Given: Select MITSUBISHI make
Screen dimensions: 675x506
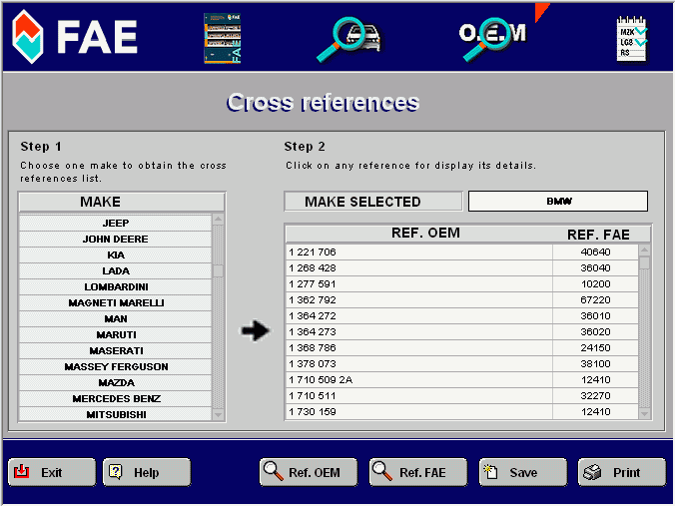Looking at the screenshot, I should coord(116,413).
